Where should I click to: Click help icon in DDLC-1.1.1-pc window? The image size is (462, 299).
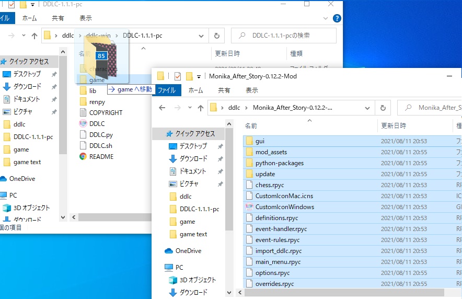coord(337,18)
